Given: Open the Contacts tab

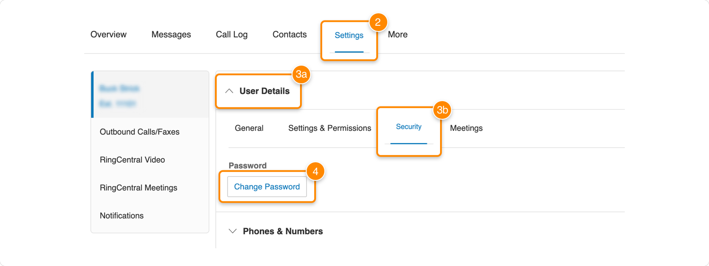Looking at the screenshot, I should click(289, 34).
